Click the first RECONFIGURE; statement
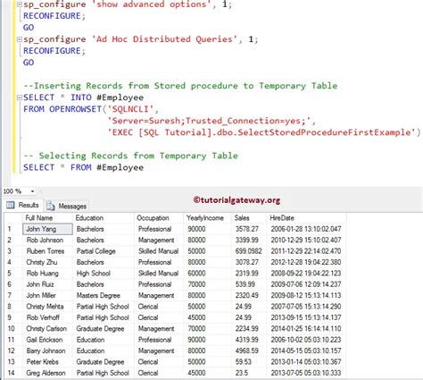 coord(54,16)
